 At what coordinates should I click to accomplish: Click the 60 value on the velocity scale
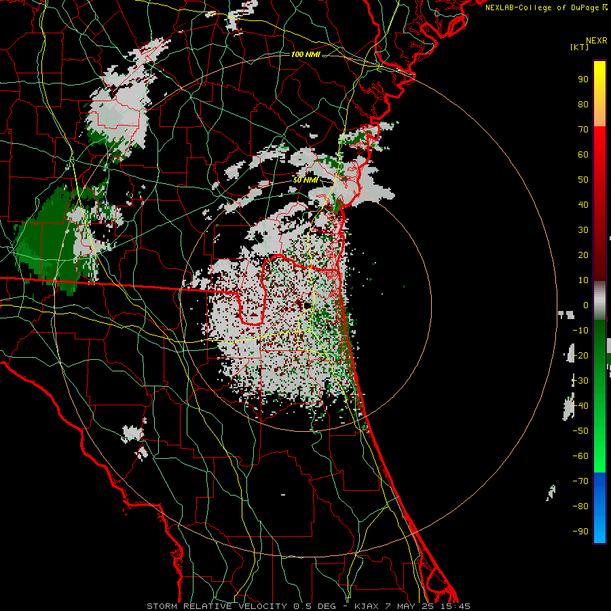583,155
